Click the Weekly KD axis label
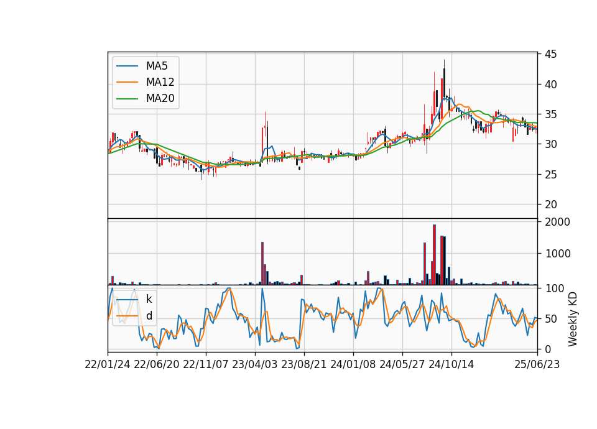597x429 pixels. (573, 319)
